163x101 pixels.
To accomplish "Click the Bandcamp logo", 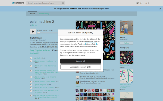I will (x=18, y=3).
